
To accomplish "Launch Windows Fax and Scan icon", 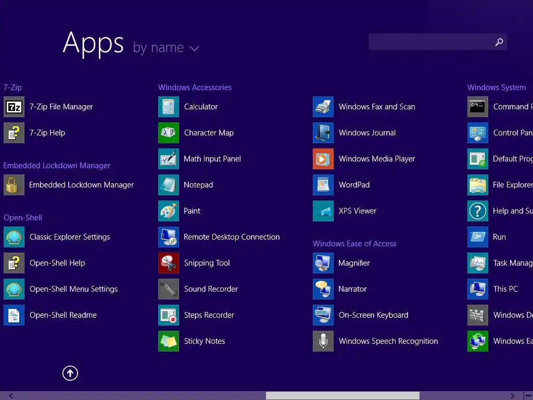I will [323, 107].
